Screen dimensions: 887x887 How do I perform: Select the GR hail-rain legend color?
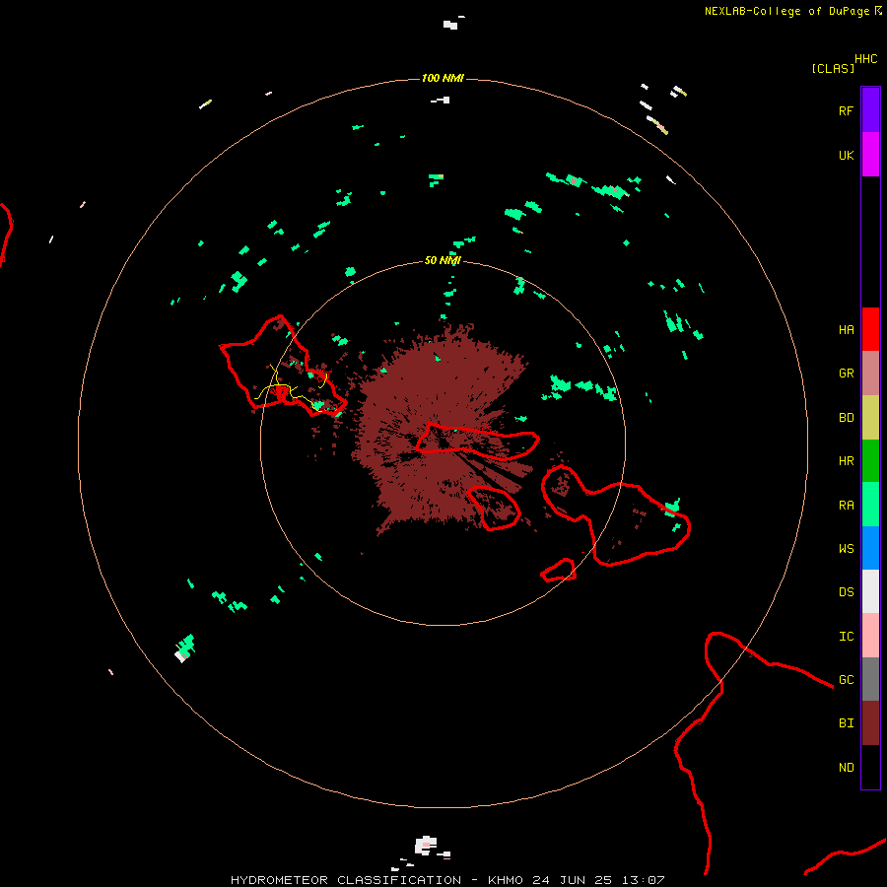tap(870, 374)
